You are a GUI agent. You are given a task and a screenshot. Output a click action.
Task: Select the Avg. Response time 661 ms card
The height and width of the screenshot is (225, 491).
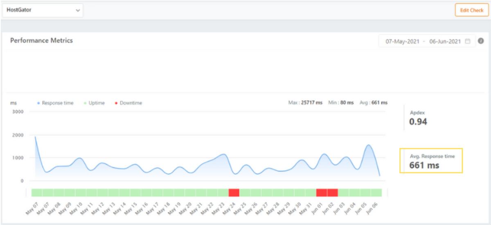pos(431,161)
